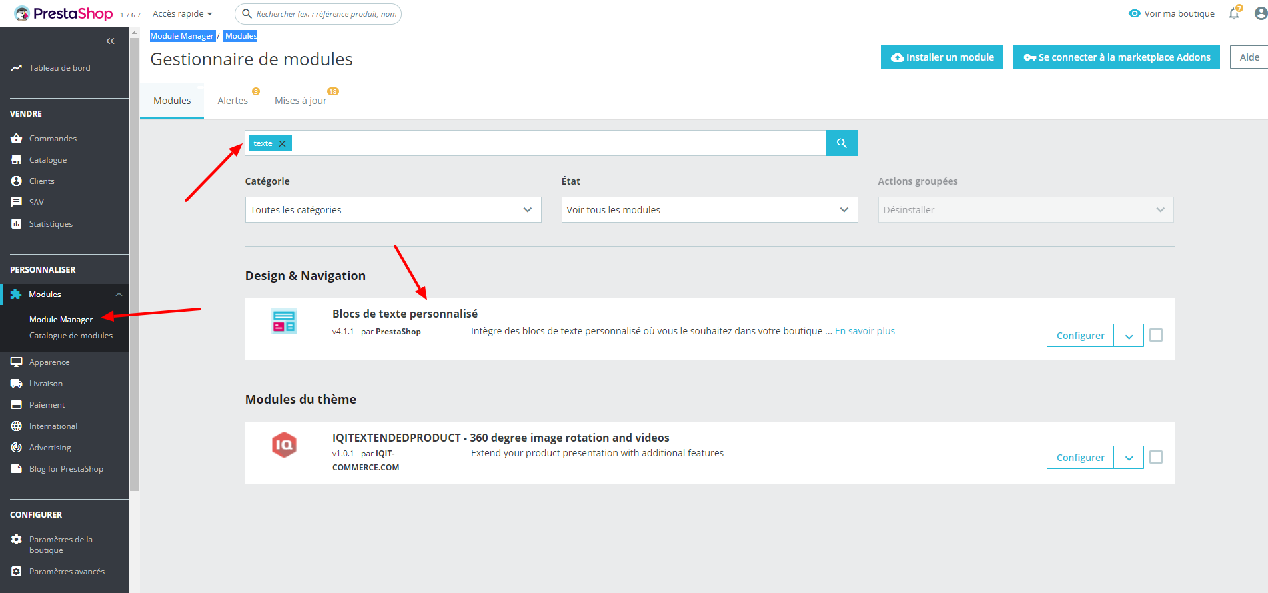Click the Livraison truck icon
This screenshot has height=593, width=1268.
point(17,384)
